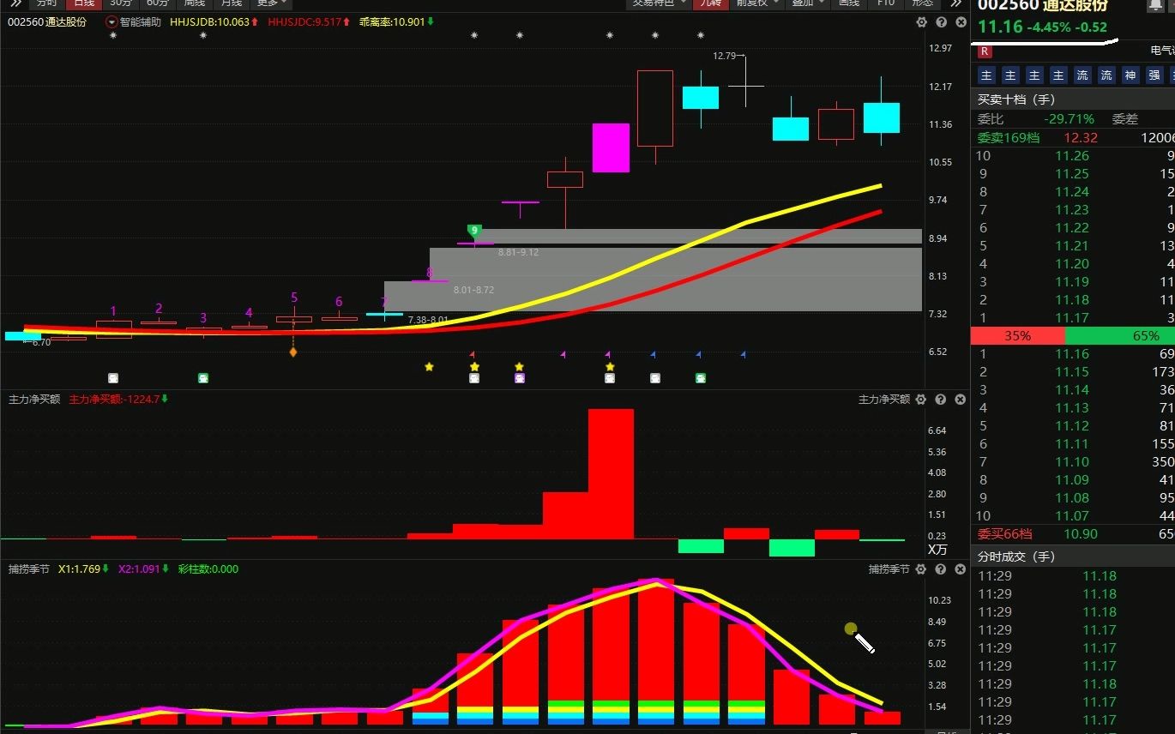Click the 捕捞季节 label on left

pos(28,569)
